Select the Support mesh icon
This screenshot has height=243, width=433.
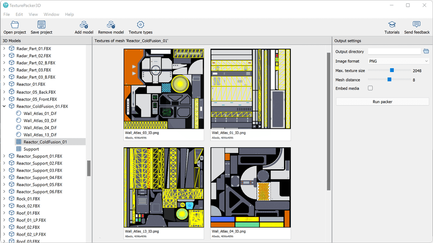[19, 149]
